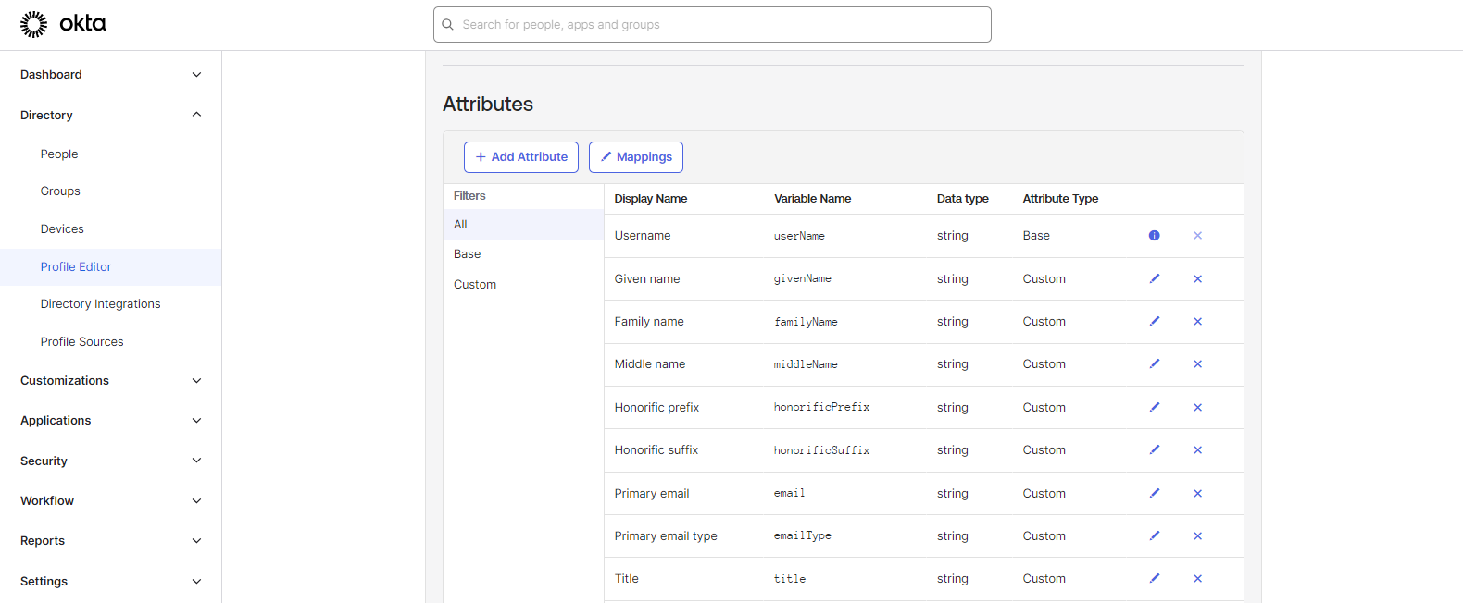This screenshot has width=1463, height=603.
Task: Click the Okta logo icon
Action: coord(34,24)
